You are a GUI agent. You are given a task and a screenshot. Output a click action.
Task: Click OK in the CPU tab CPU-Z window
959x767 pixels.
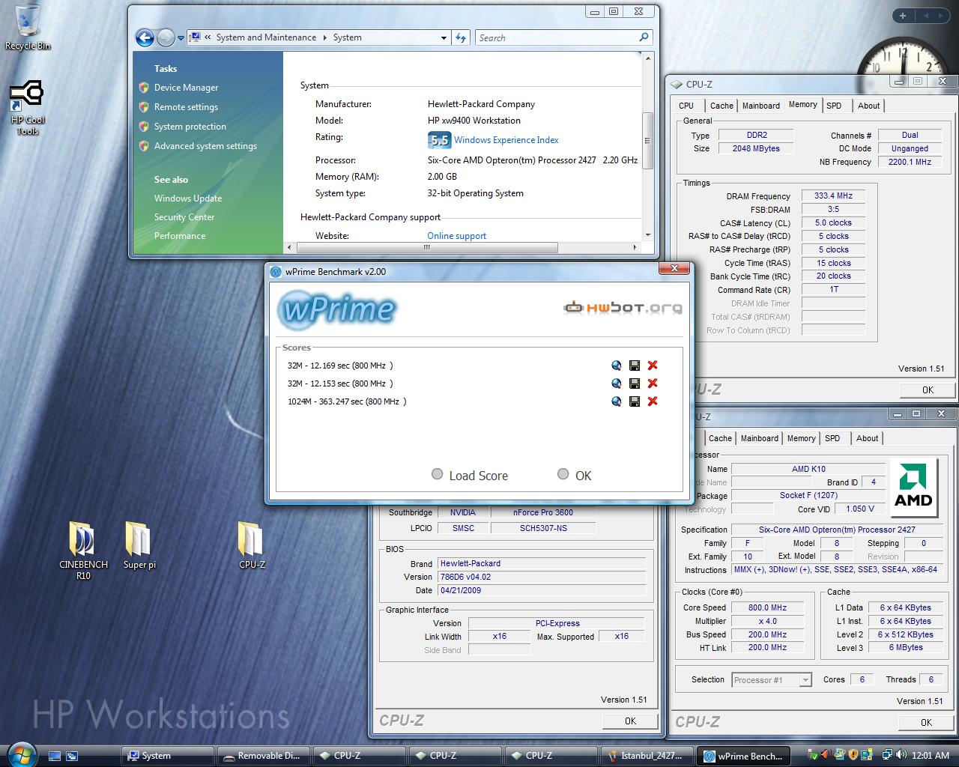click(926, 722)
